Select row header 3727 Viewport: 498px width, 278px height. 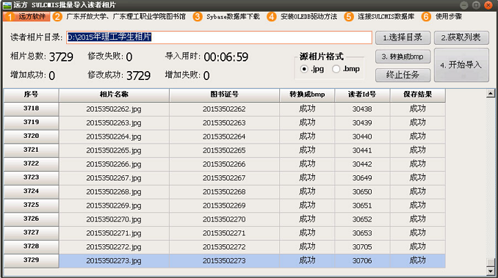click(31, 233)
